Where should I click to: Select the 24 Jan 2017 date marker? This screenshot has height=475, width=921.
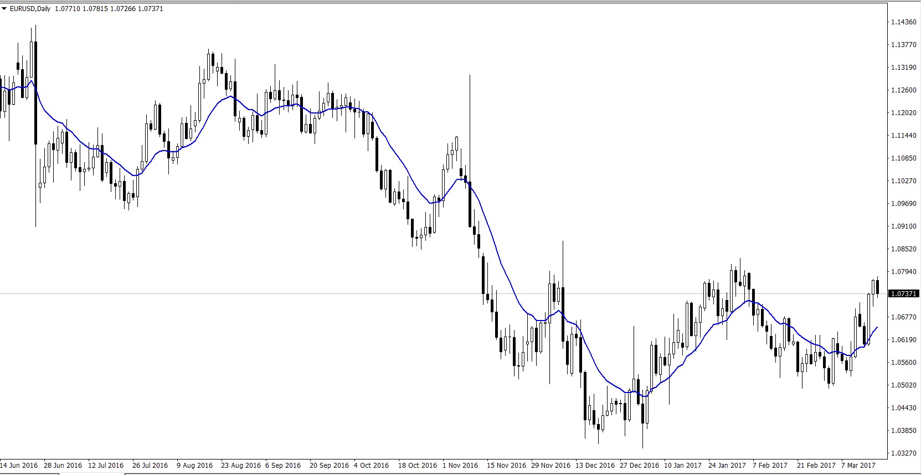pos(728,466)
